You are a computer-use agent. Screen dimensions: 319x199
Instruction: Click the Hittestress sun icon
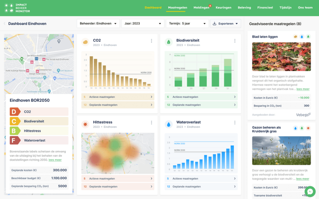click(x=85, y=124)
